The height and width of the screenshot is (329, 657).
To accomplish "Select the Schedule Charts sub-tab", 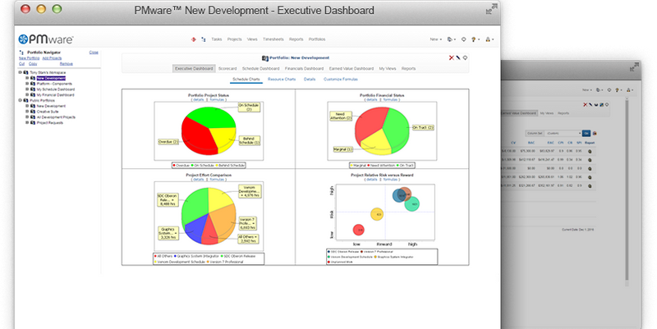I will 246,79.
